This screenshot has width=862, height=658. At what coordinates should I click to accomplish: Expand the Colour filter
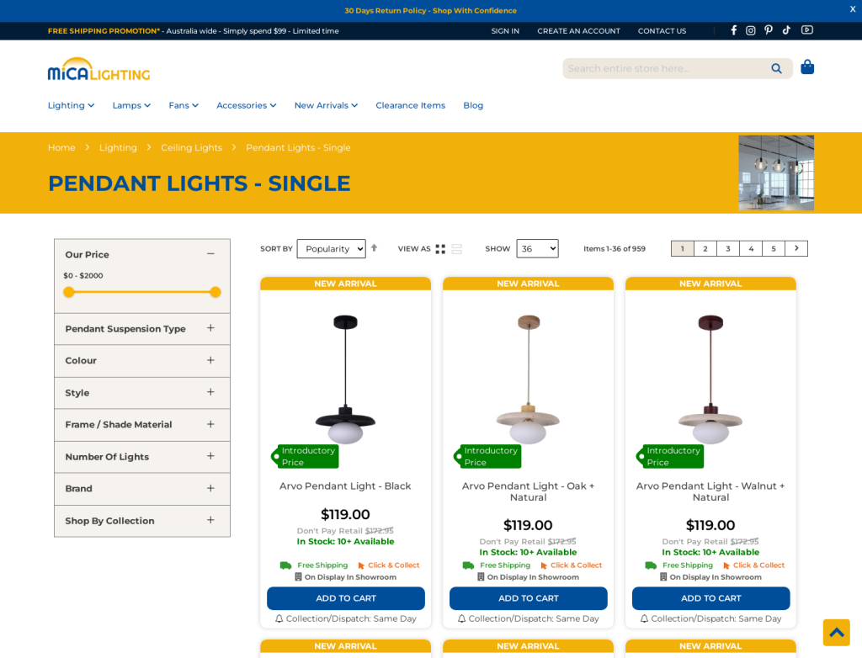(x=210, y=360)
